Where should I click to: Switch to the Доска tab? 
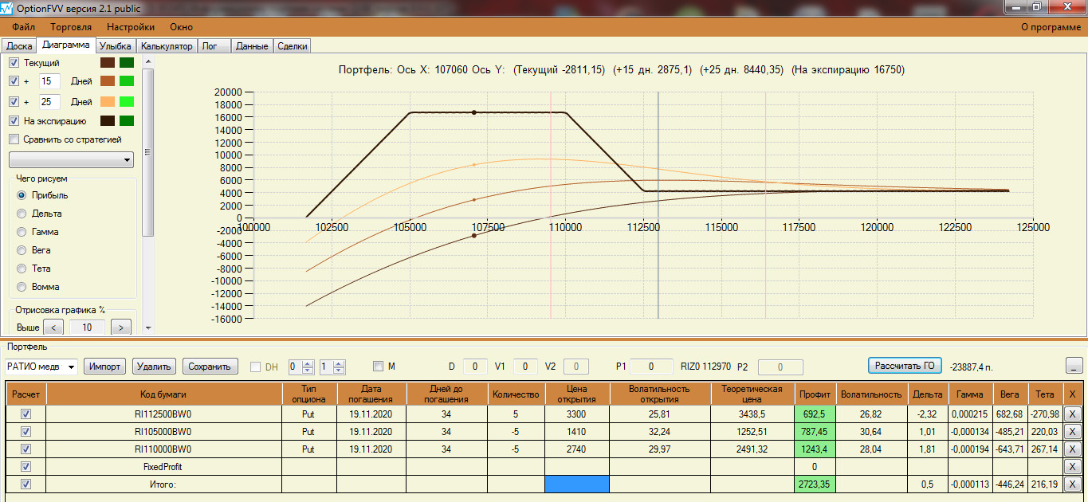click(19, 46)
